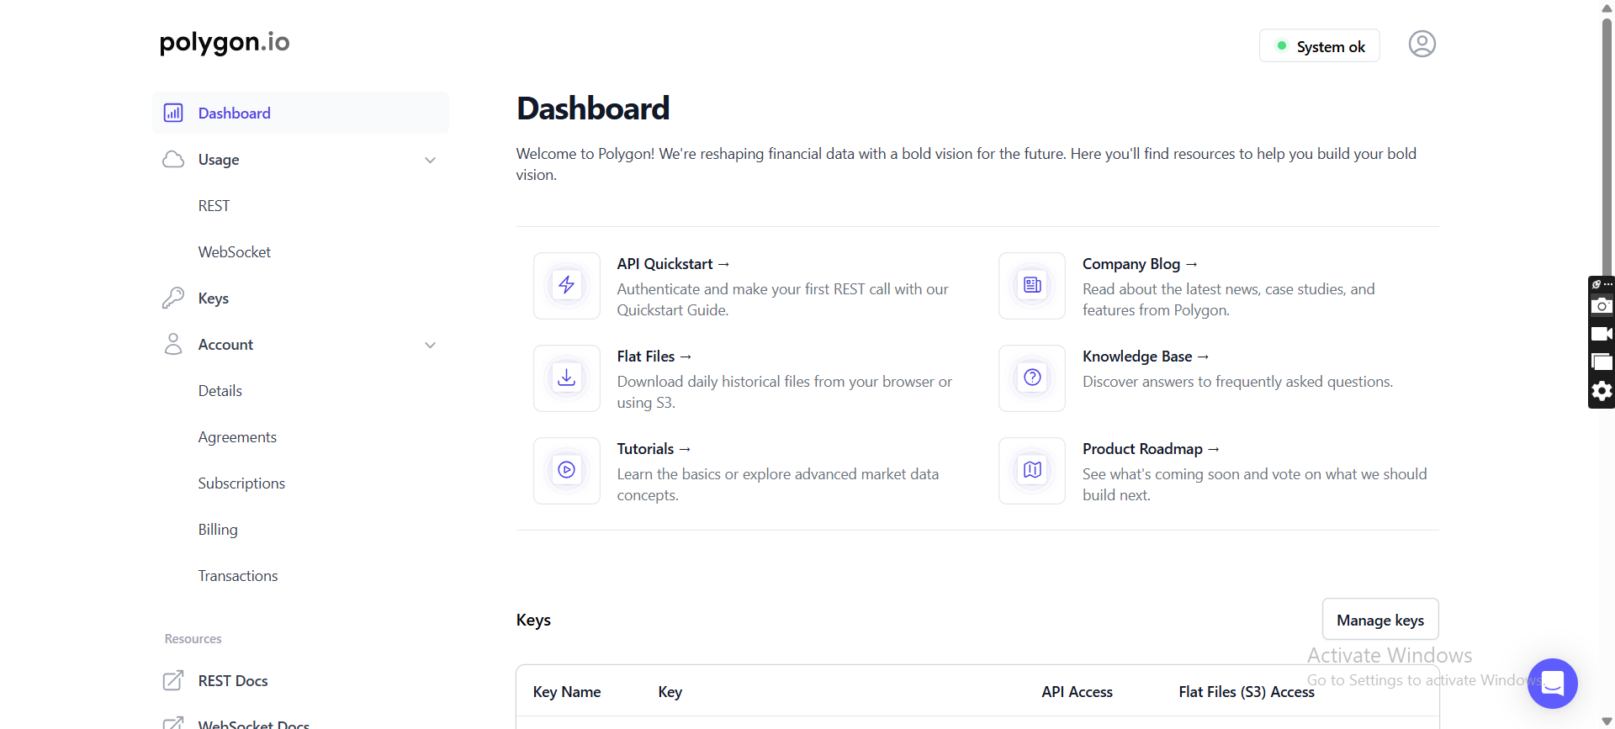The image size is (1615, 729).
Task: Click the System ok status button
Action: [1320, 46]
